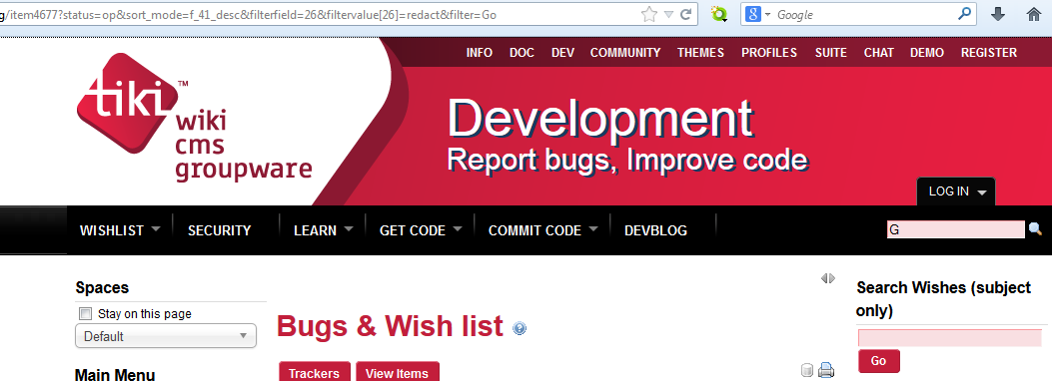Click the Spaces heading
The image size is (1052, 381).
click(x=102, y=288)
